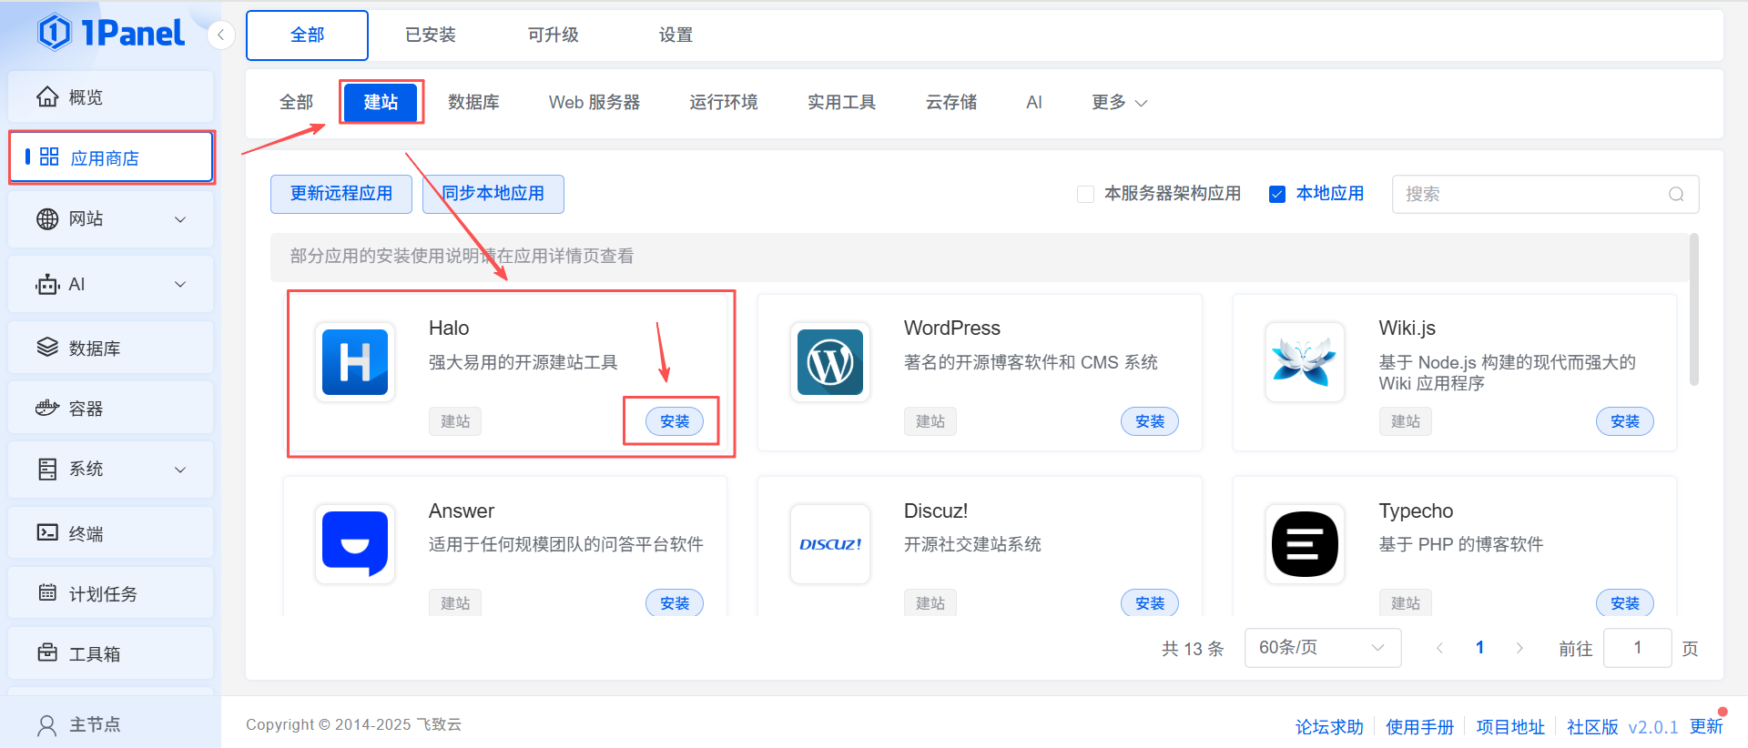The width and height of the screenshot is (1748, 748).
Task: Install the WordPress app
Action: tap(1150, 421)
